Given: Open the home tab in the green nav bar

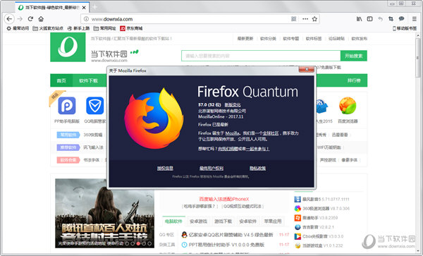Looking at the screenshot, I should pos(61,80).
